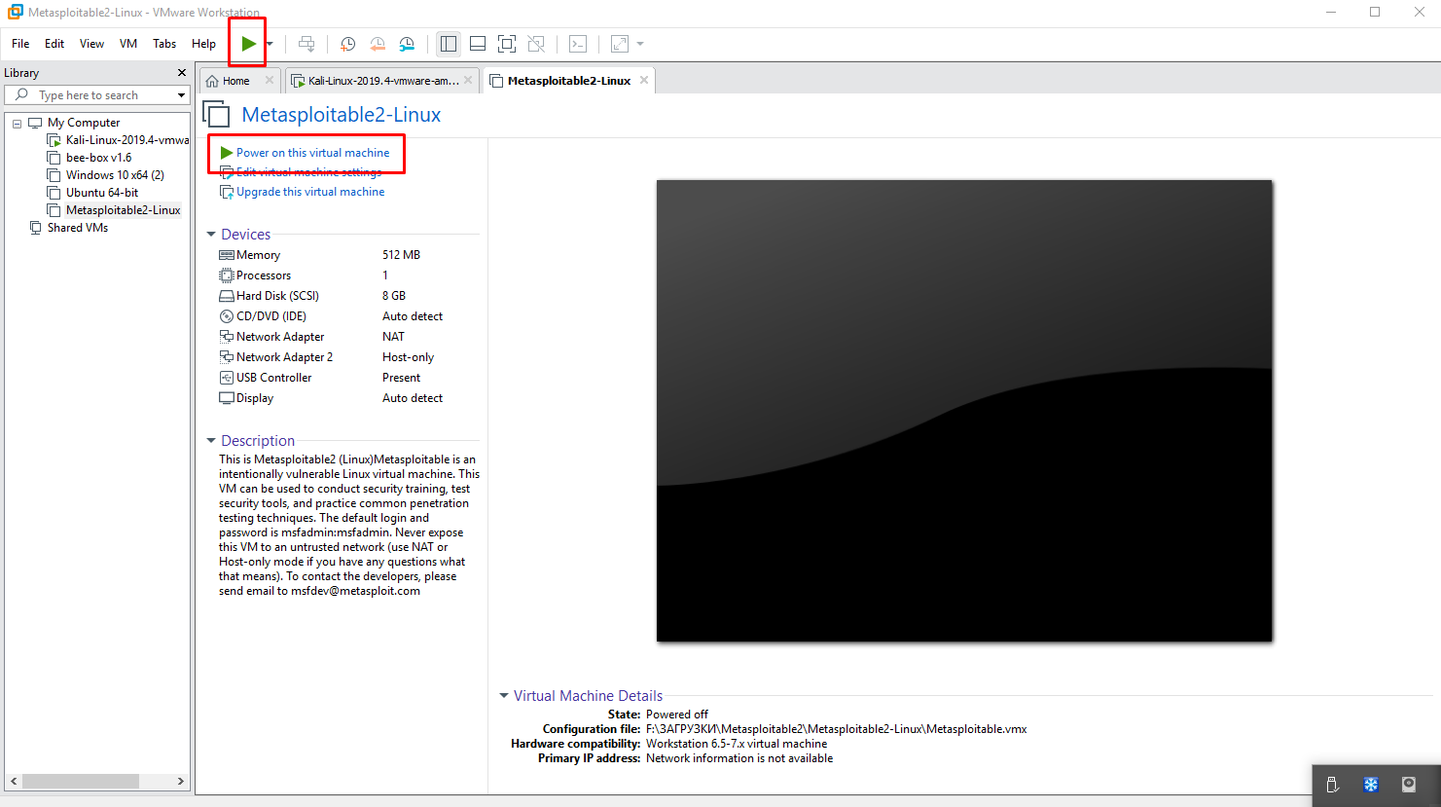The image size is (1441, 807).
Task: Collapse the My Computer tree node
Action: pyautogui.click(x=17, y=124)
